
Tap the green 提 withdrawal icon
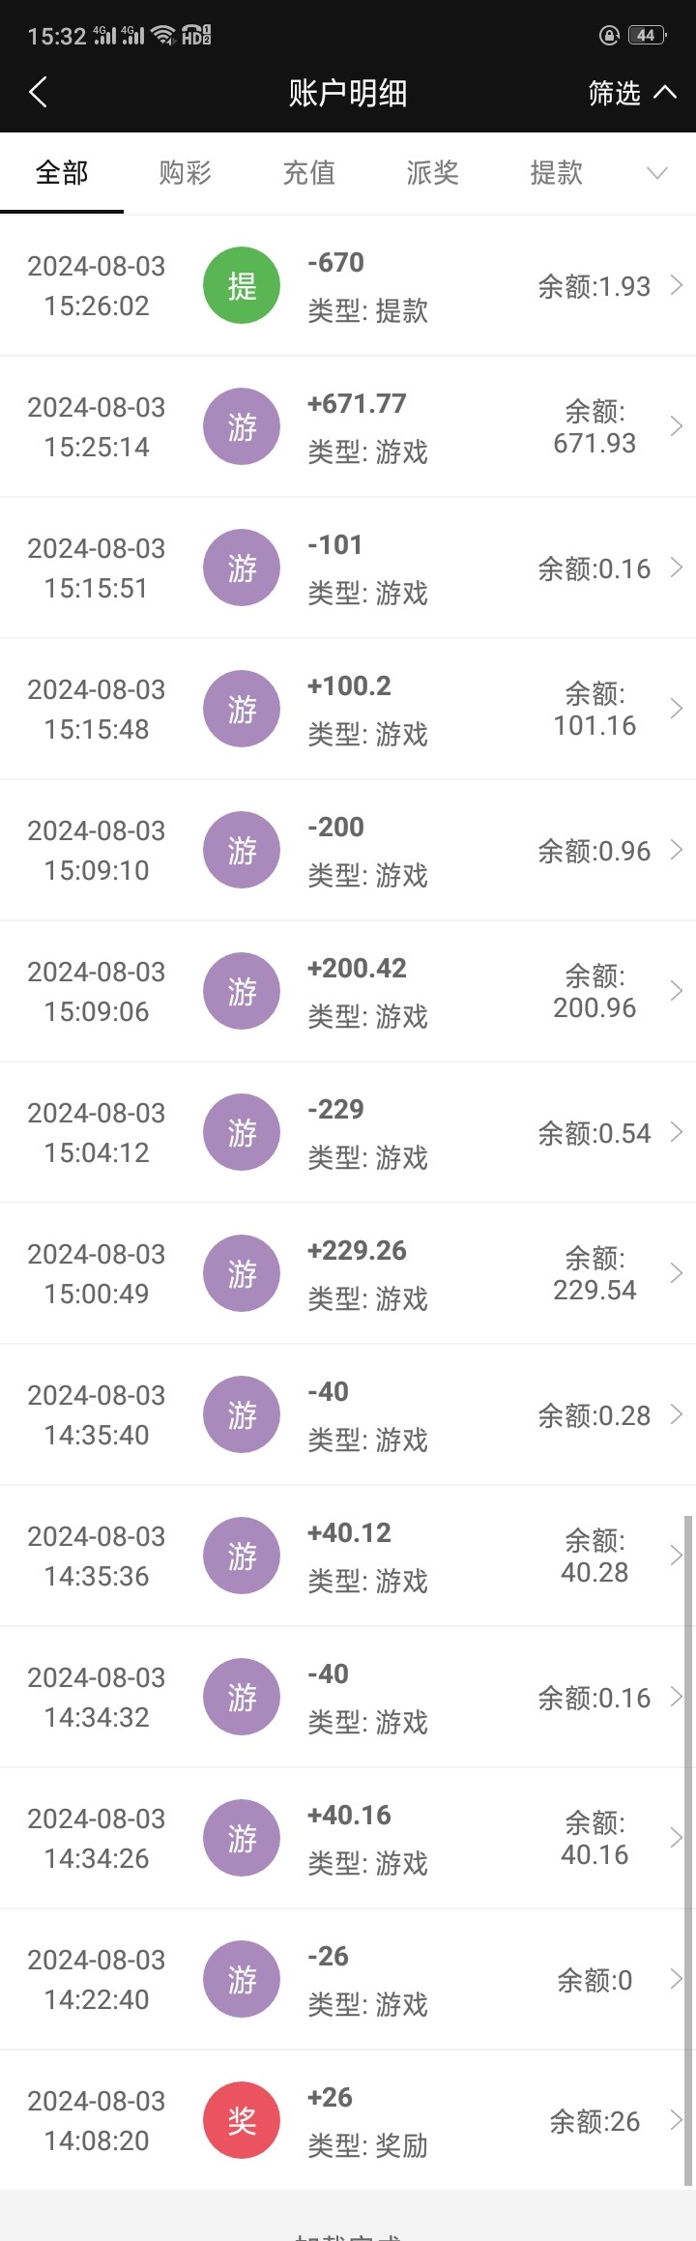pos(242,285)
